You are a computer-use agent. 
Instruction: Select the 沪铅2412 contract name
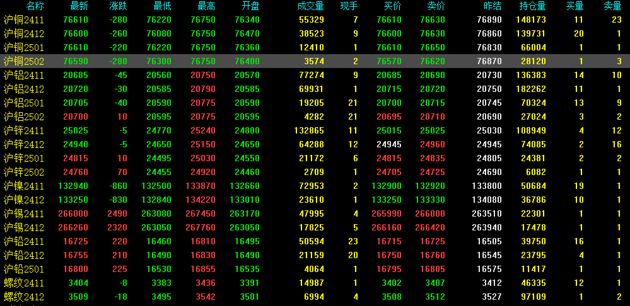pos(24,256)
